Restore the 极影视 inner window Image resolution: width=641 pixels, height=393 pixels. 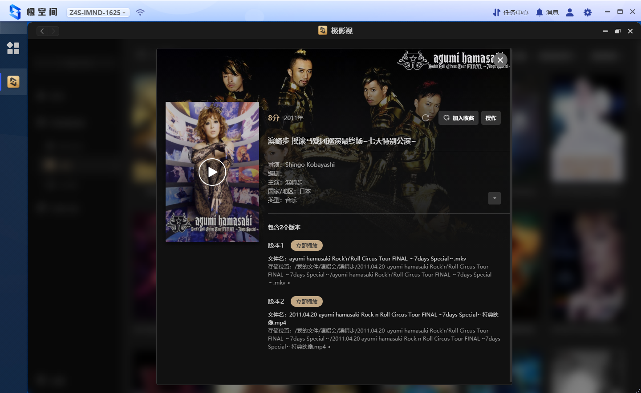618,31
